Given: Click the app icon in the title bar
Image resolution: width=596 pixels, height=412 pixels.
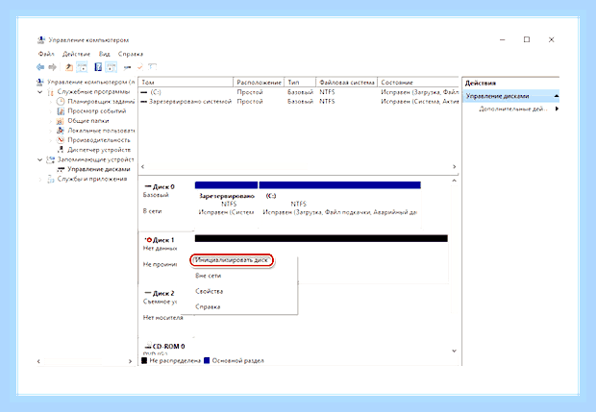Looking at the screenshot, I should click(x=41, y=40).
